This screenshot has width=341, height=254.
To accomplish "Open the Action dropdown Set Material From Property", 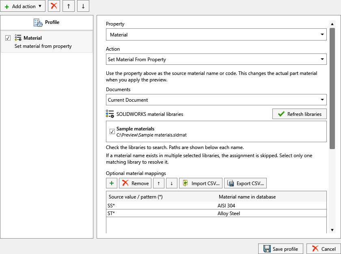I will pos(216,59).
